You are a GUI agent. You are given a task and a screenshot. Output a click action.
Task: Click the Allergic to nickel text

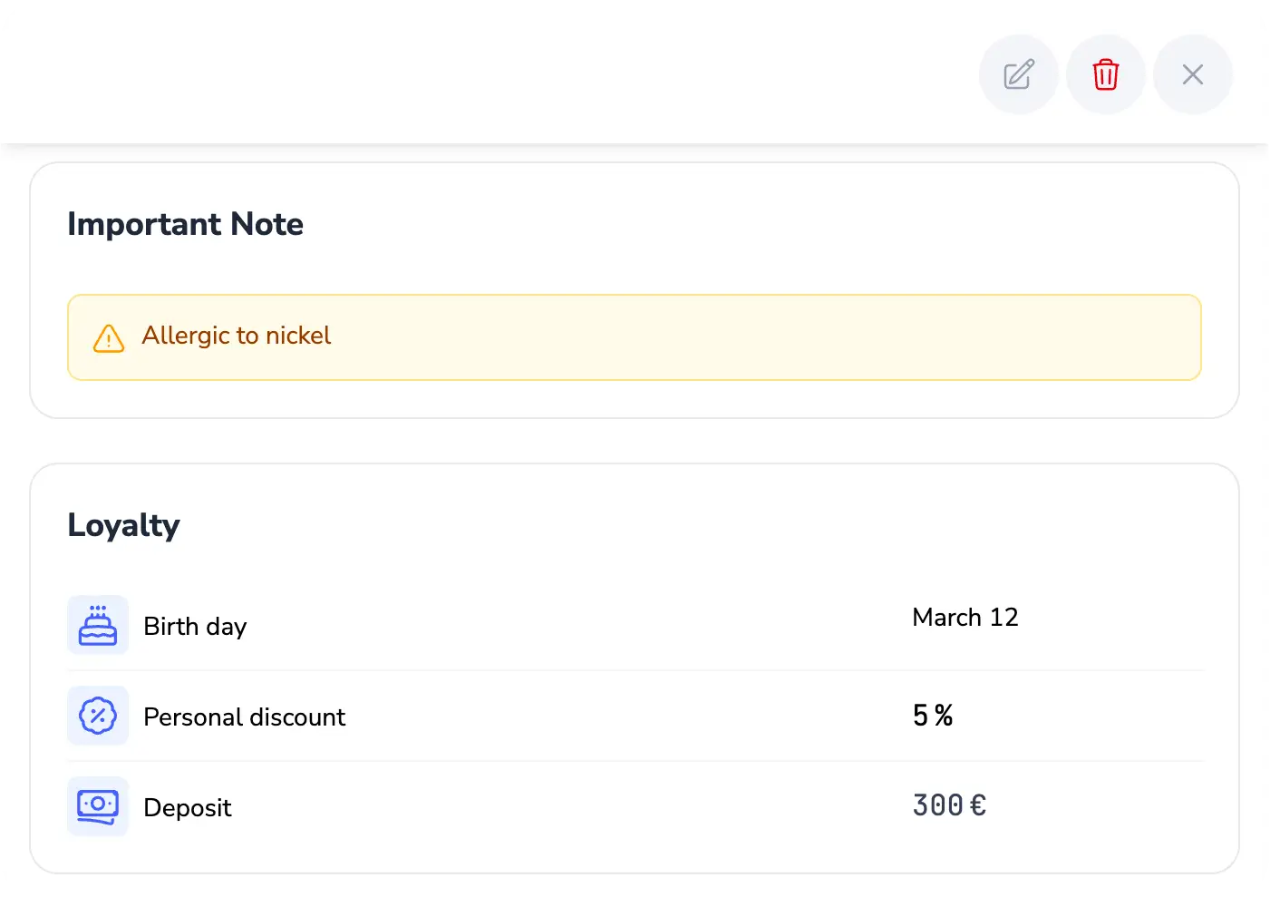click(236, 336)
